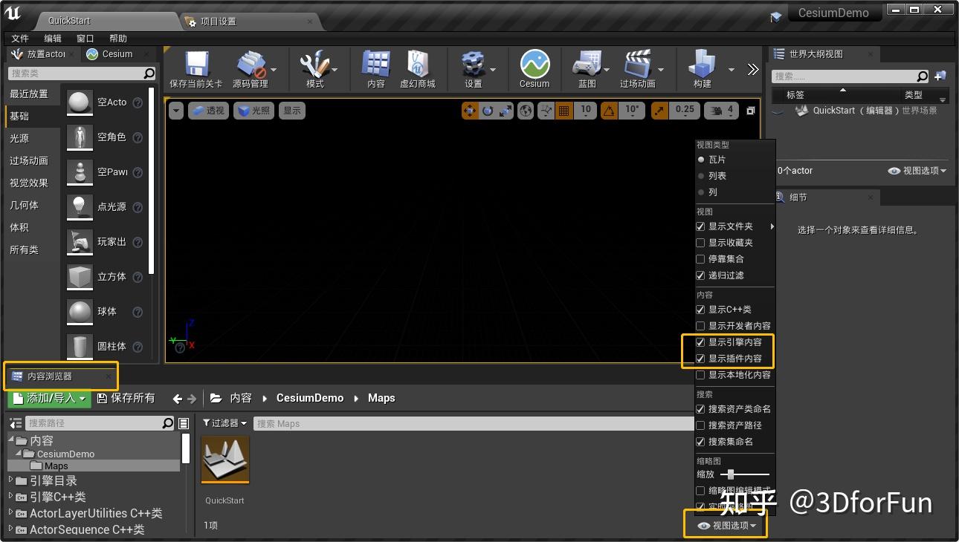Screen dimensions: 959x542
Task: Click the Save Current Level (保存当前关卡) icon
Action: click(196, 65)
